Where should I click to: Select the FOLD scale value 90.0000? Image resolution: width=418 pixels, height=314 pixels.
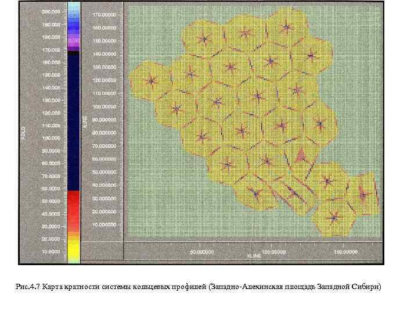[51, 151]
